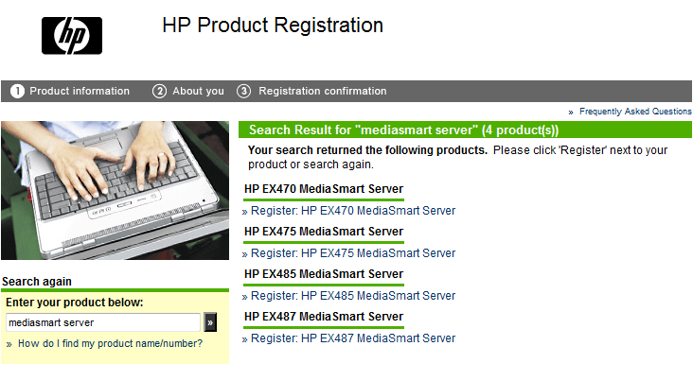
Task: Click the HP EX470 MediaSmart Server heading
Action: pyautogui.click(x=324, y=189)
